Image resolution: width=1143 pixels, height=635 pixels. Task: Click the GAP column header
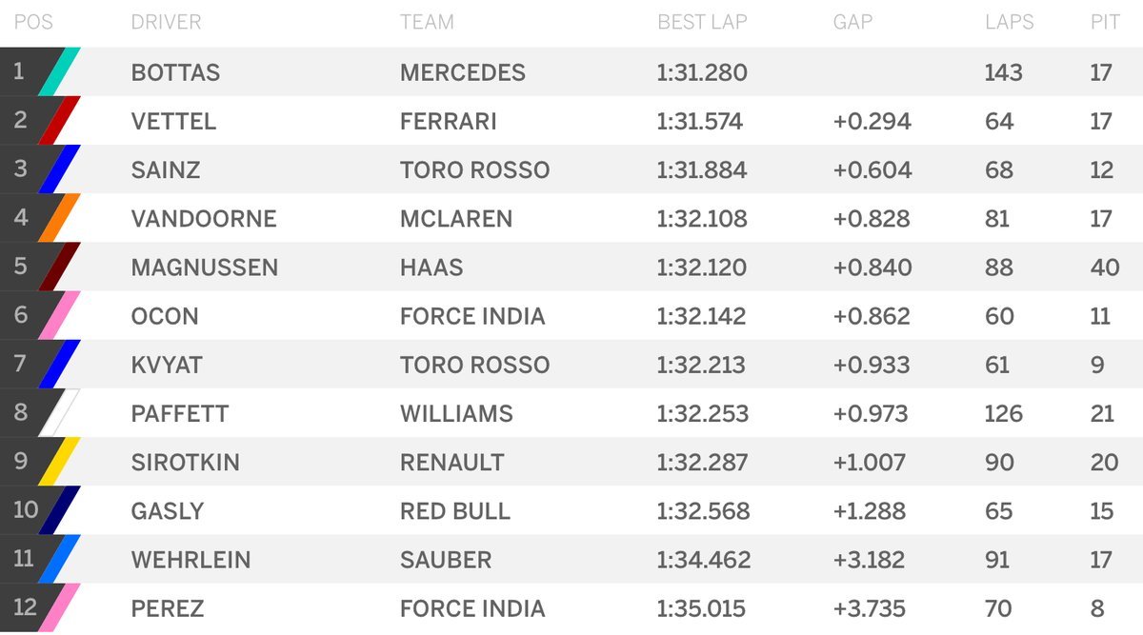[852, 22]
